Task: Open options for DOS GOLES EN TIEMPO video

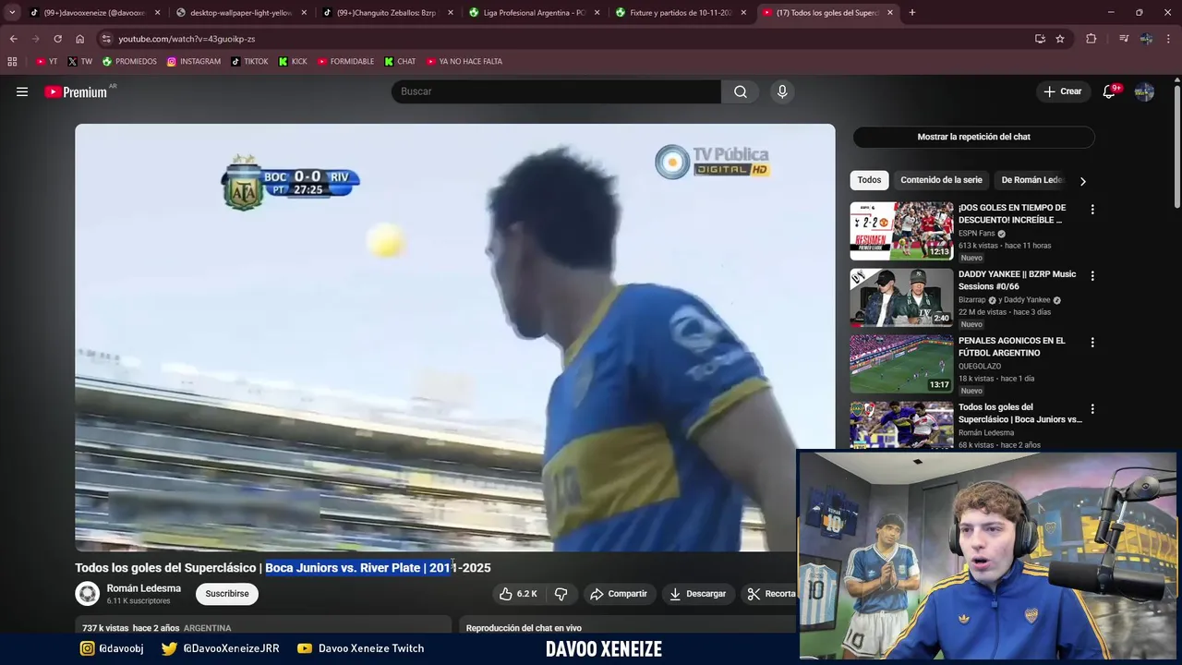Action: coord(1092,210)
